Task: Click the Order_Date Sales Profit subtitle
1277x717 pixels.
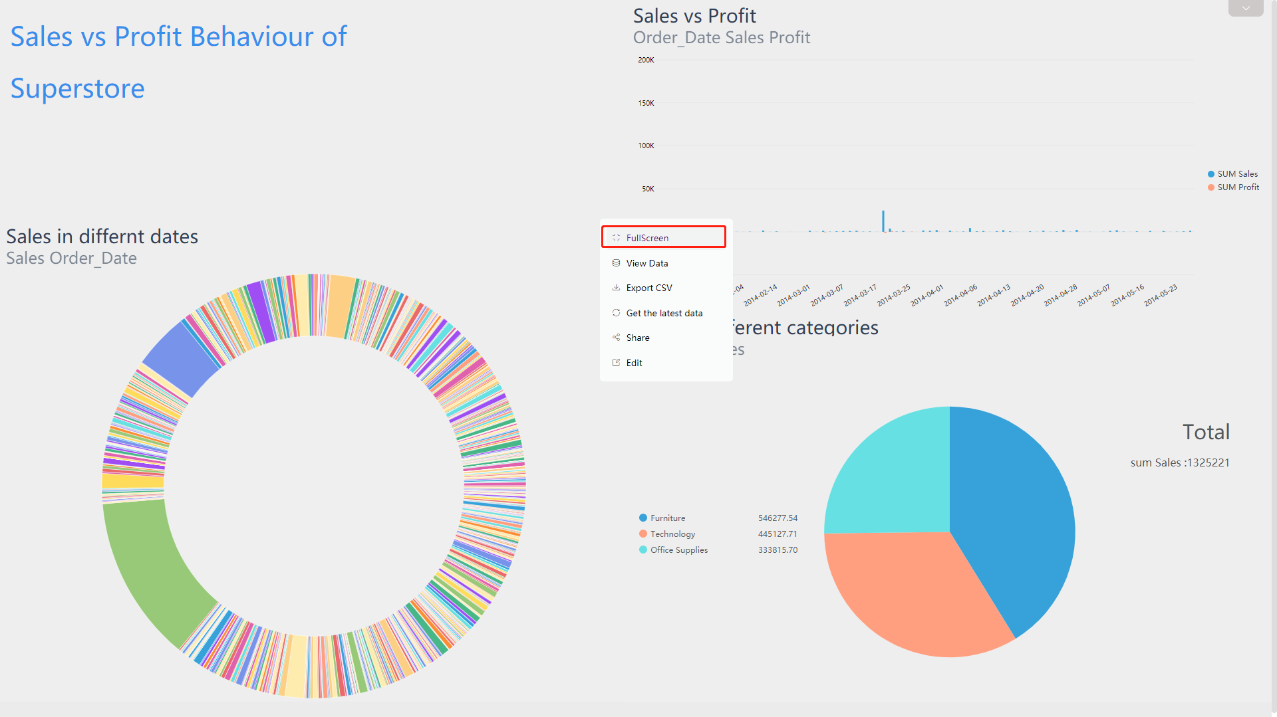Action: click(722, 37)
